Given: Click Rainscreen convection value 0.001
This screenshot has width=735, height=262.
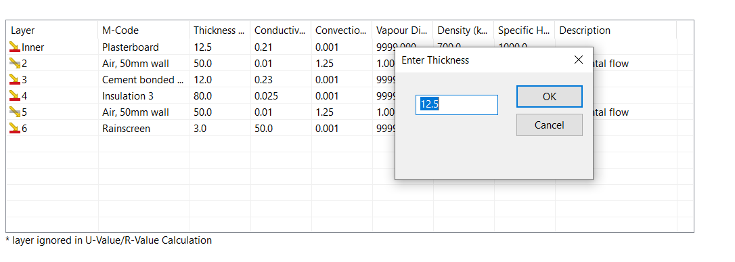Looking at the screenshot, I should click(x=327, y=129).
